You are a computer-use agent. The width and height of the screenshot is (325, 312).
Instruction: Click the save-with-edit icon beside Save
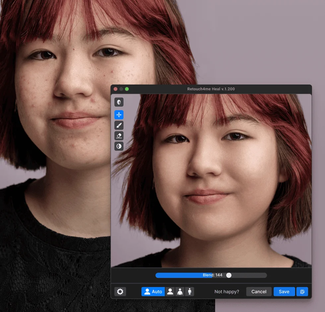(x=302, y=292)
